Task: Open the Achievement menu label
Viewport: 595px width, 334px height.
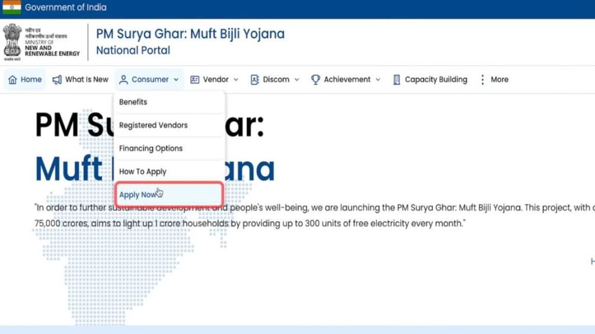Action: tap(347, 79)
